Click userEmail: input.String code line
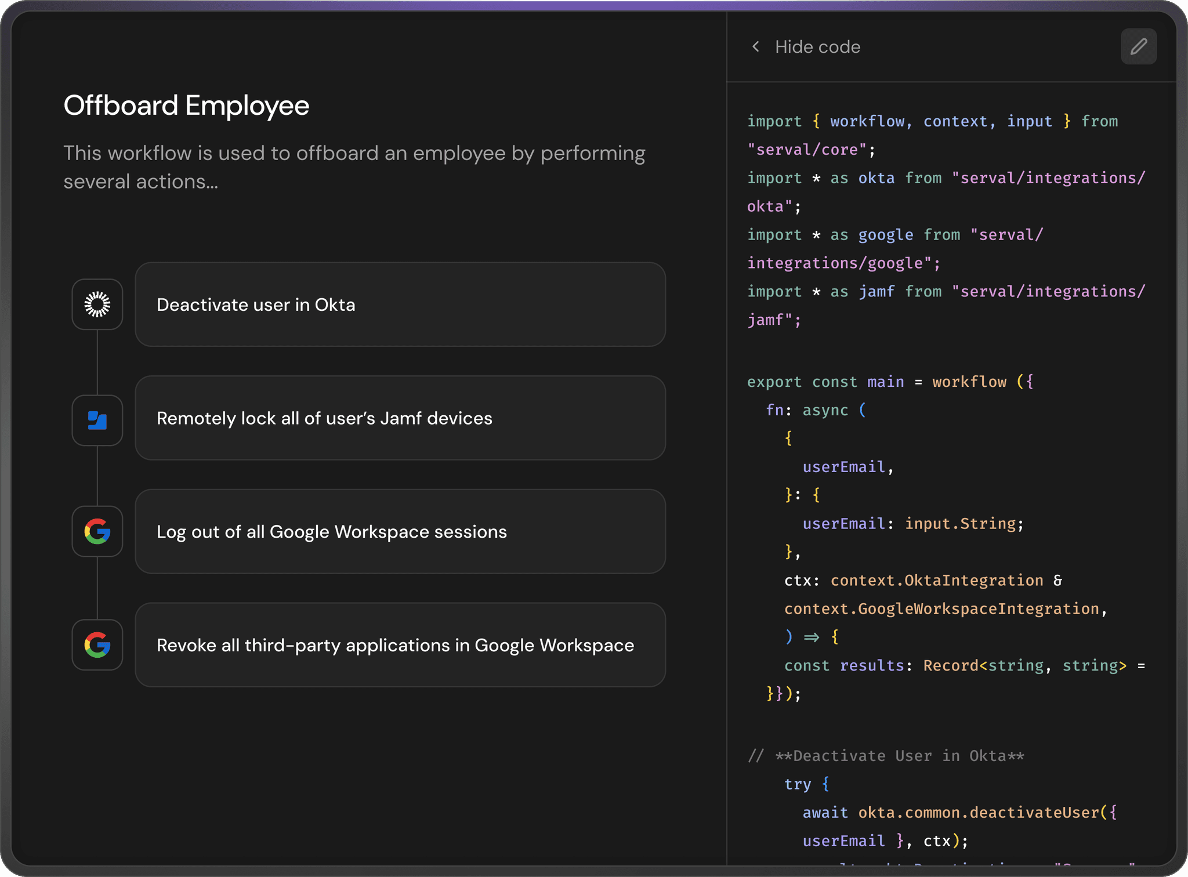This screenshot has width=1188, height=877. 912,524
